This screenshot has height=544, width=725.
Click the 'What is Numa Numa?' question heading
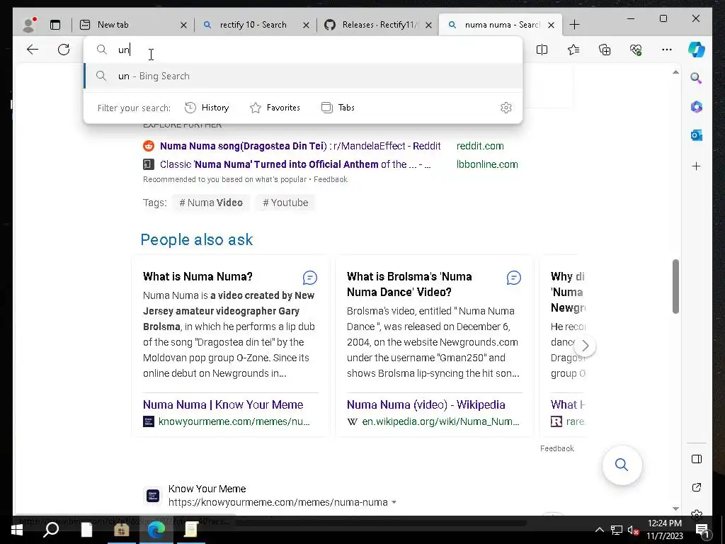pyautogui.click(x=198, y=277)
